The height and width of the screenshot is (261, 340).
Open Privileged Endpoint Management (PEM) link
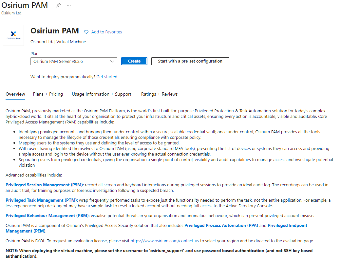287,225
